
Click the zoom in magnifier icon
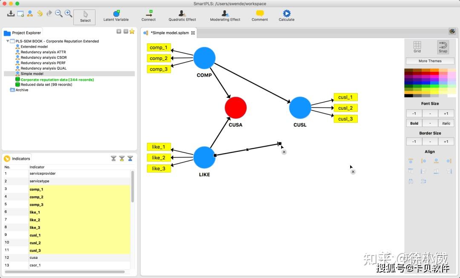(x=68, y=14)
